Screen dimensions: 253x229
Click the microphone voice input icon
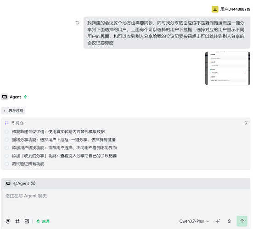229,221
